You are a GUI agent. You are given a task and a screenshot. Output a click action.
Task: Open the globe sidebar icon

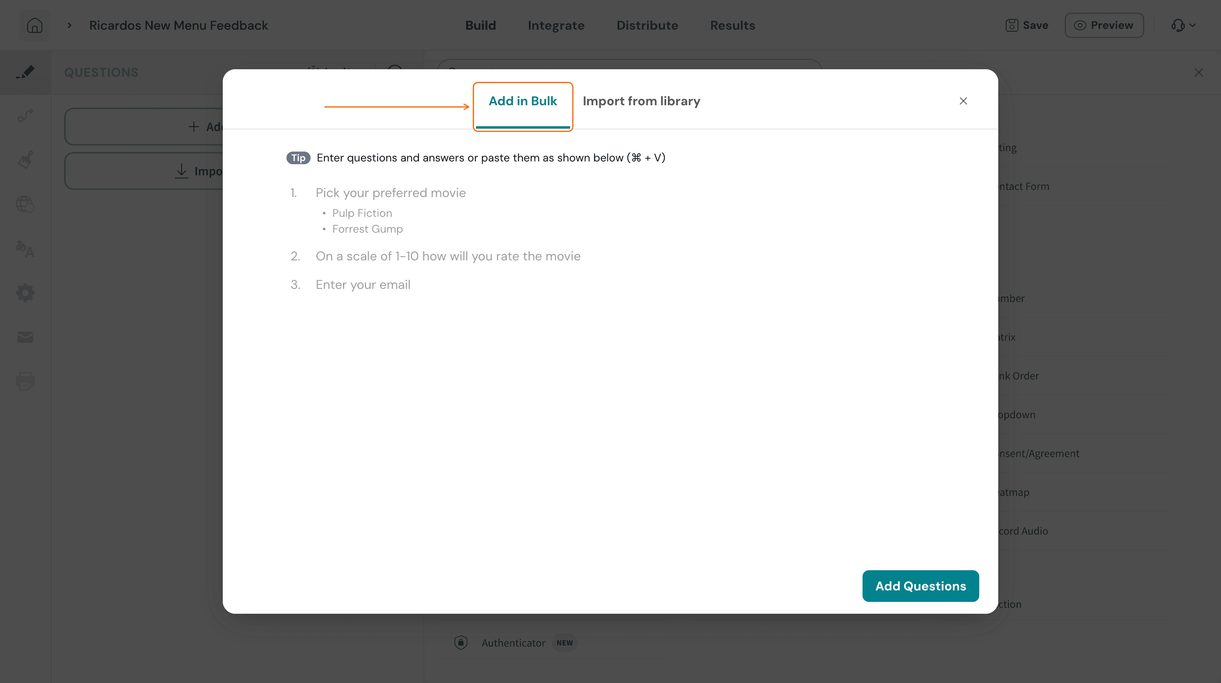click(x=25, y=204)
